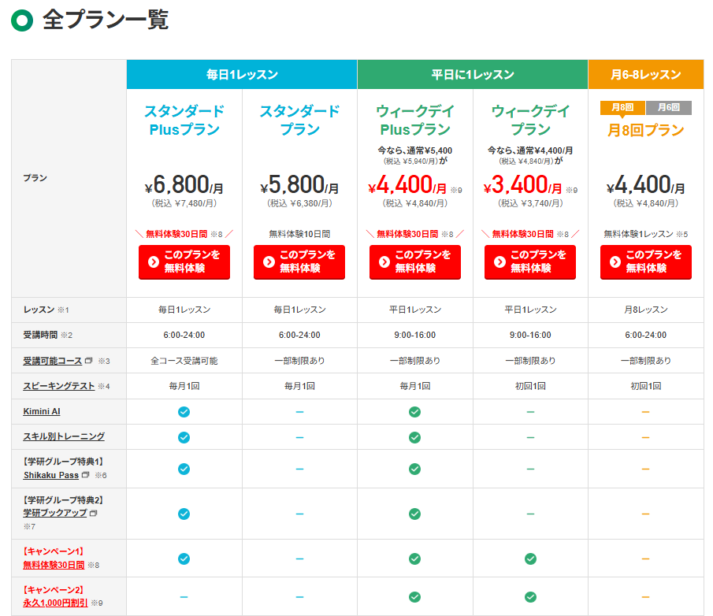Follow the スキル別トレーニング link
The width and height of the screenshot is (713, 616).
64,436
